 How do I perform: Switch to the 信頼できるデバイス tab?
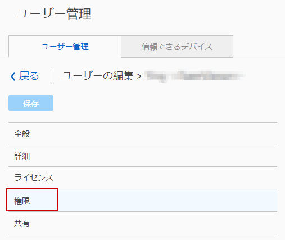[x=177, y=47]
